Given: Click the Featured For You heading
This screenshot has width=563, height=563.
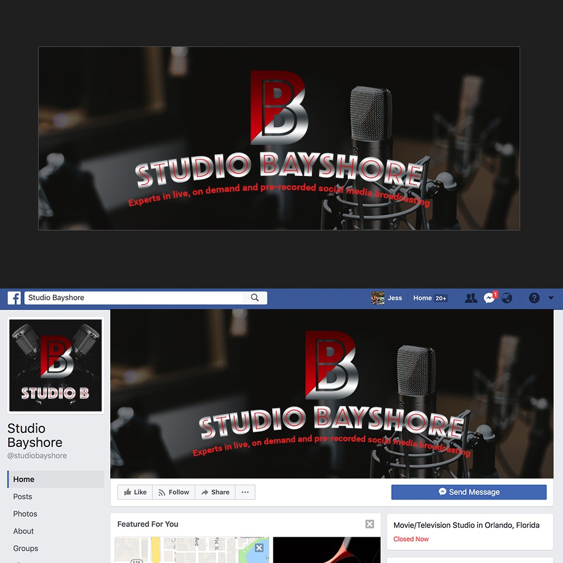Looking at the screenshot, I should click(x=148, y=524).
